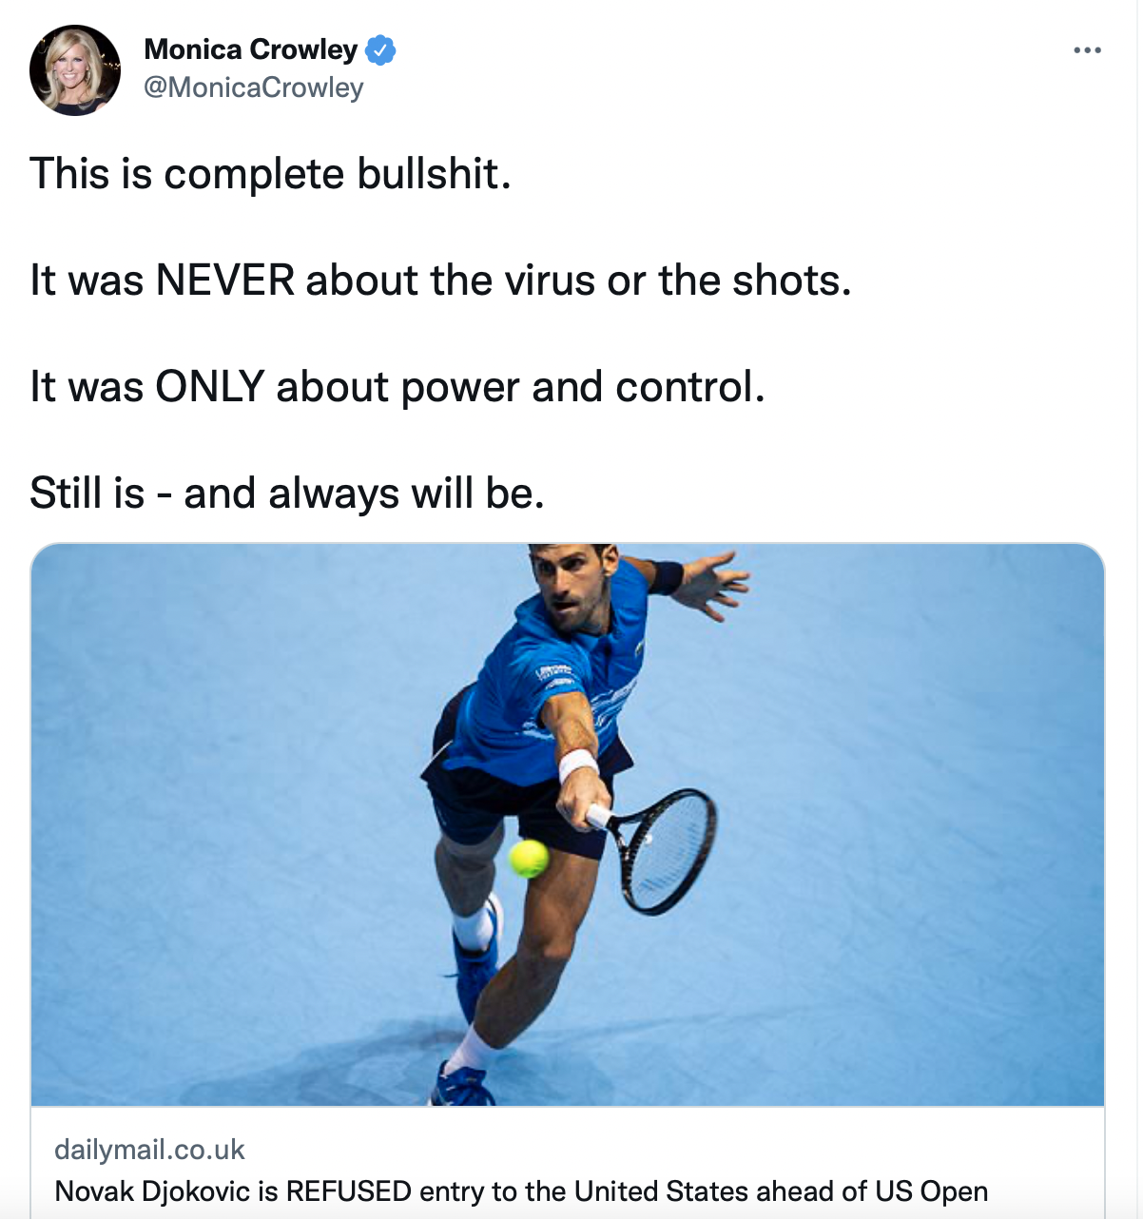Click the line 'Still is - and always will be.'
This screenshot has height=1219, width=1143.
point(287,493)
